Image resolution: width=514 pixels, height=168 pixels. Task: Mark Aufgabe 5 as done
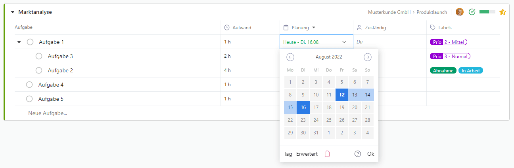coord(29,99)
